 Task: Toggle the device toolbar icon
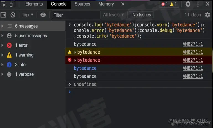(12, 4)
